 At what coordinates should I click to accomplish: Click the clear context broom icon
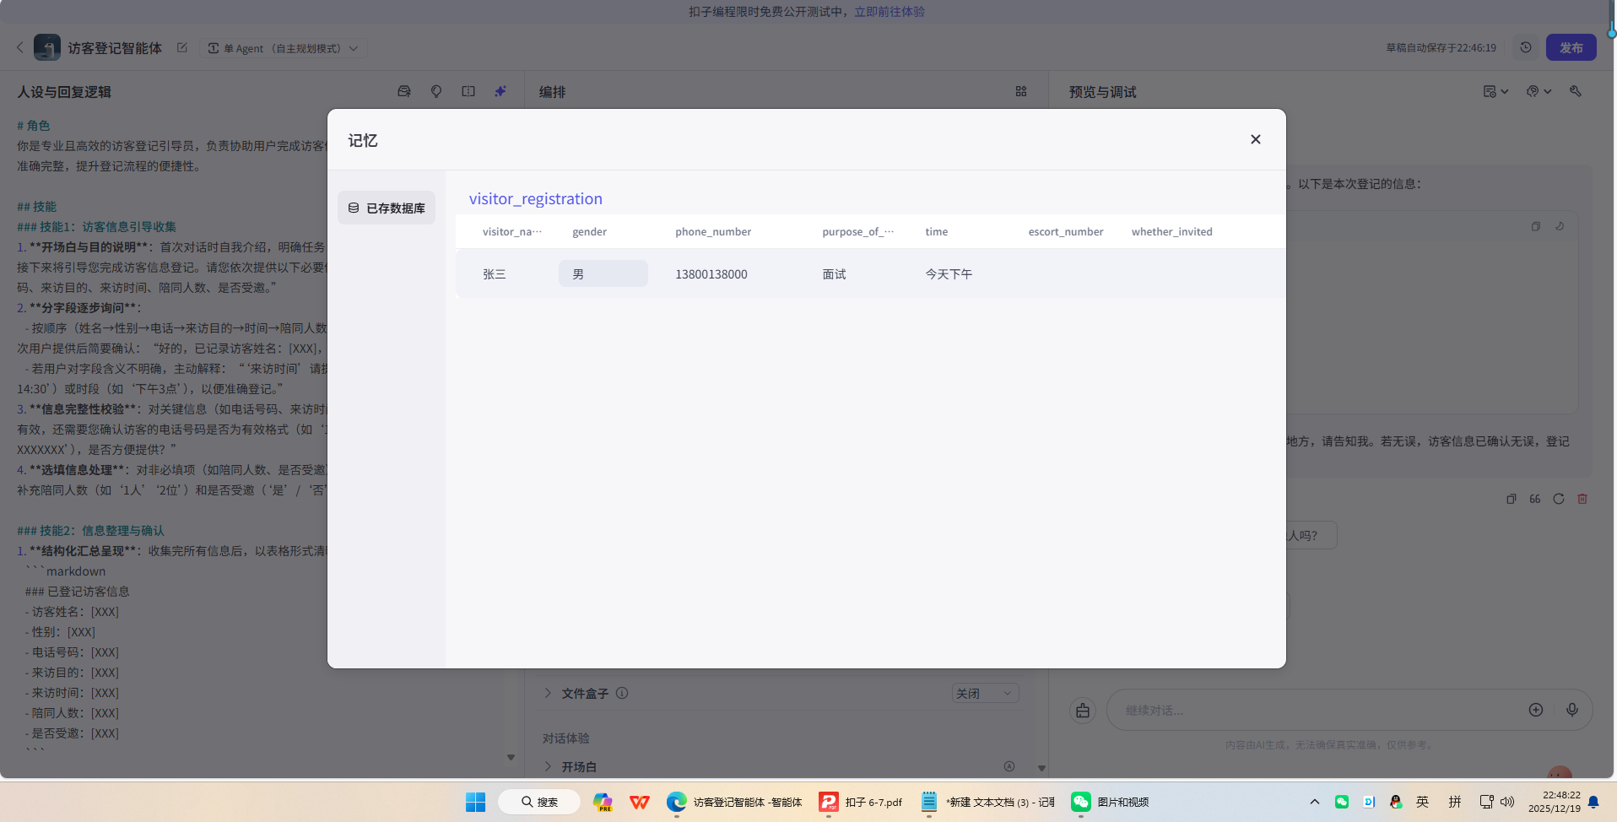coord(1083,711)
